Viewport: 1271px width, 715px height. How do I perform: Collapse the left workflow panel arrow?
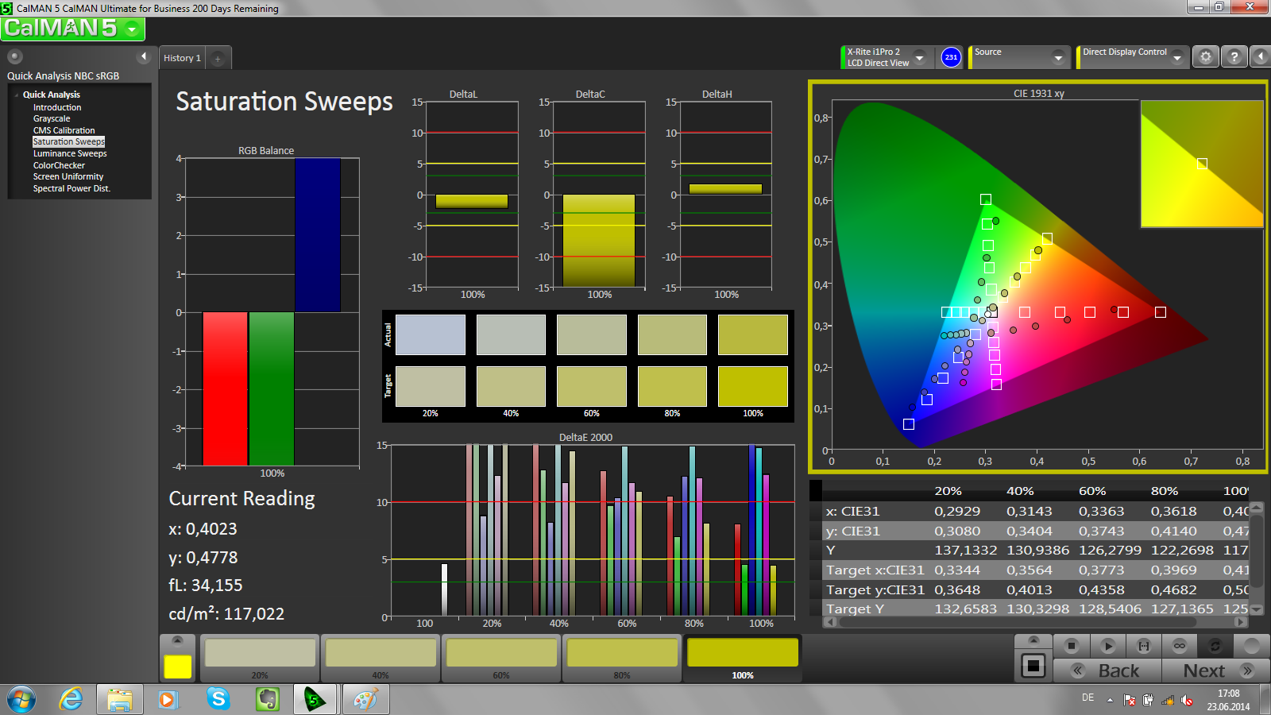(x=144, y=56)
